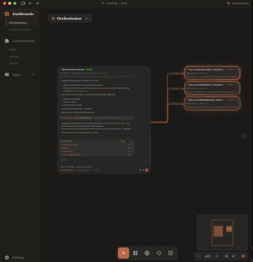Click the Create Agent label to Resume Tailor
253x262 pixels.
(175, 73)
